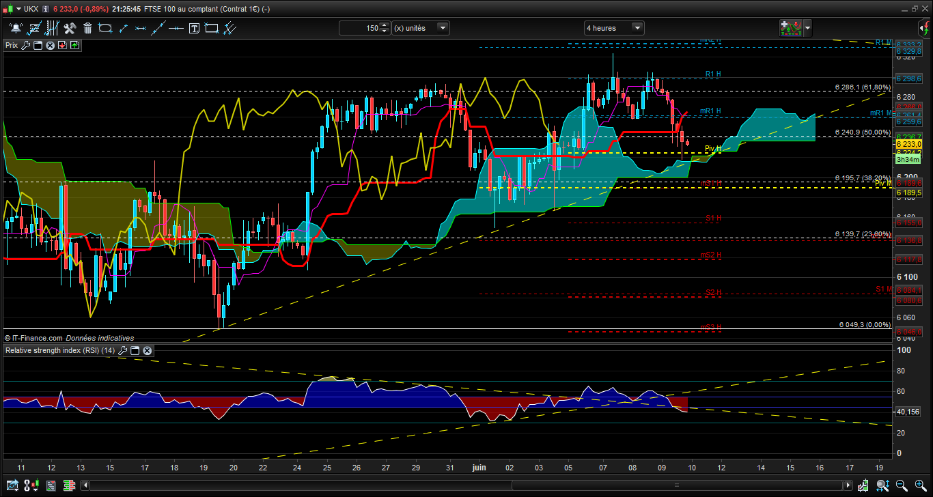Click the trash can delete-objects icon
This screenshot has height=497, width=933.
point(87,28)
